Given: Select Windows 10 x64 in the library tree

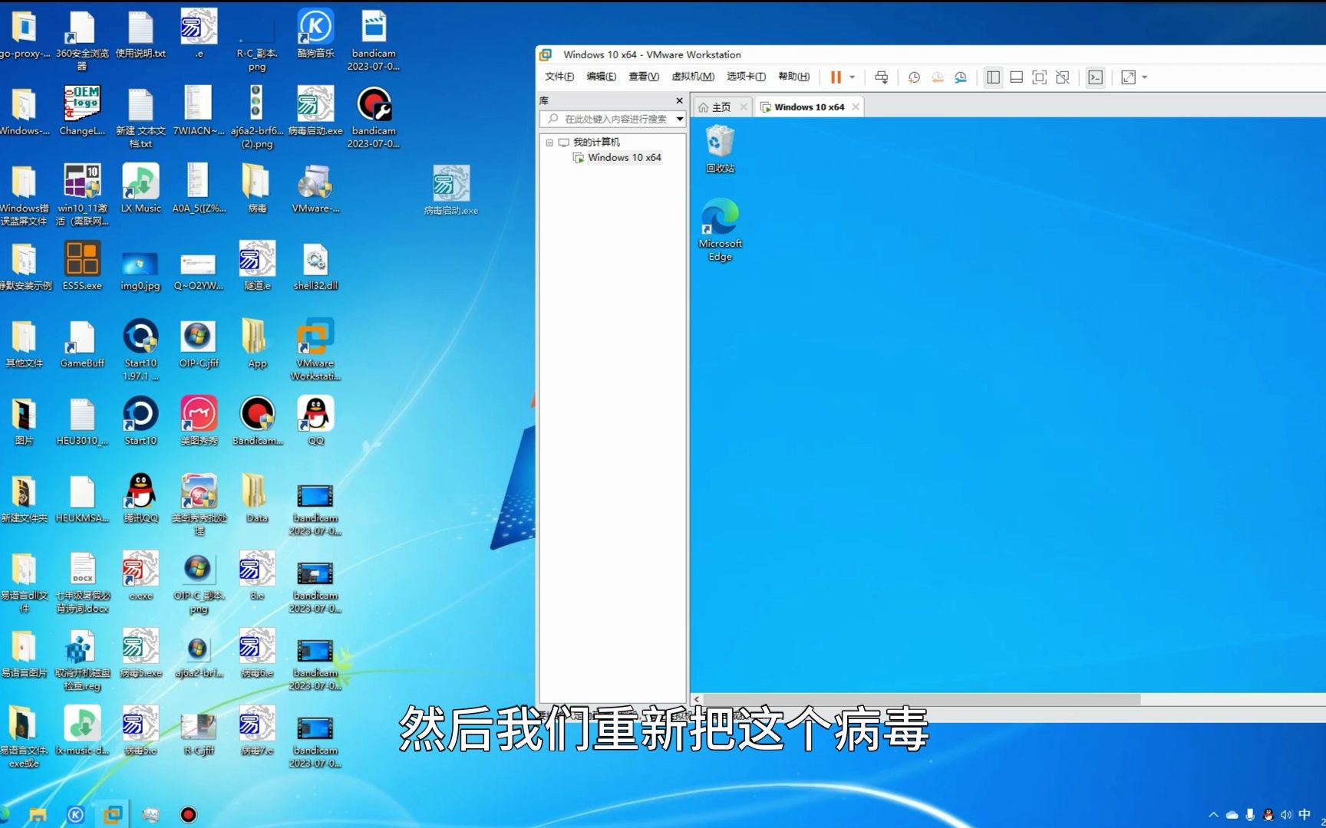Looking at the screenshot, I should pyautogui.click(x=625, y=157).
